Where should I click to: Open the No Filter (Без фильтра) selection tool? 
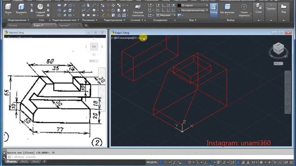click(227, 9)
